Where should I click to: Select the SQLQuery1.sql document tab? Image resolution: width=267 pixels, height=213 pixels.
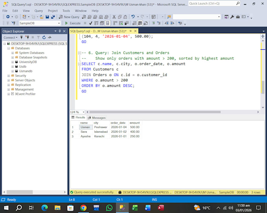[x=98, y=31]
